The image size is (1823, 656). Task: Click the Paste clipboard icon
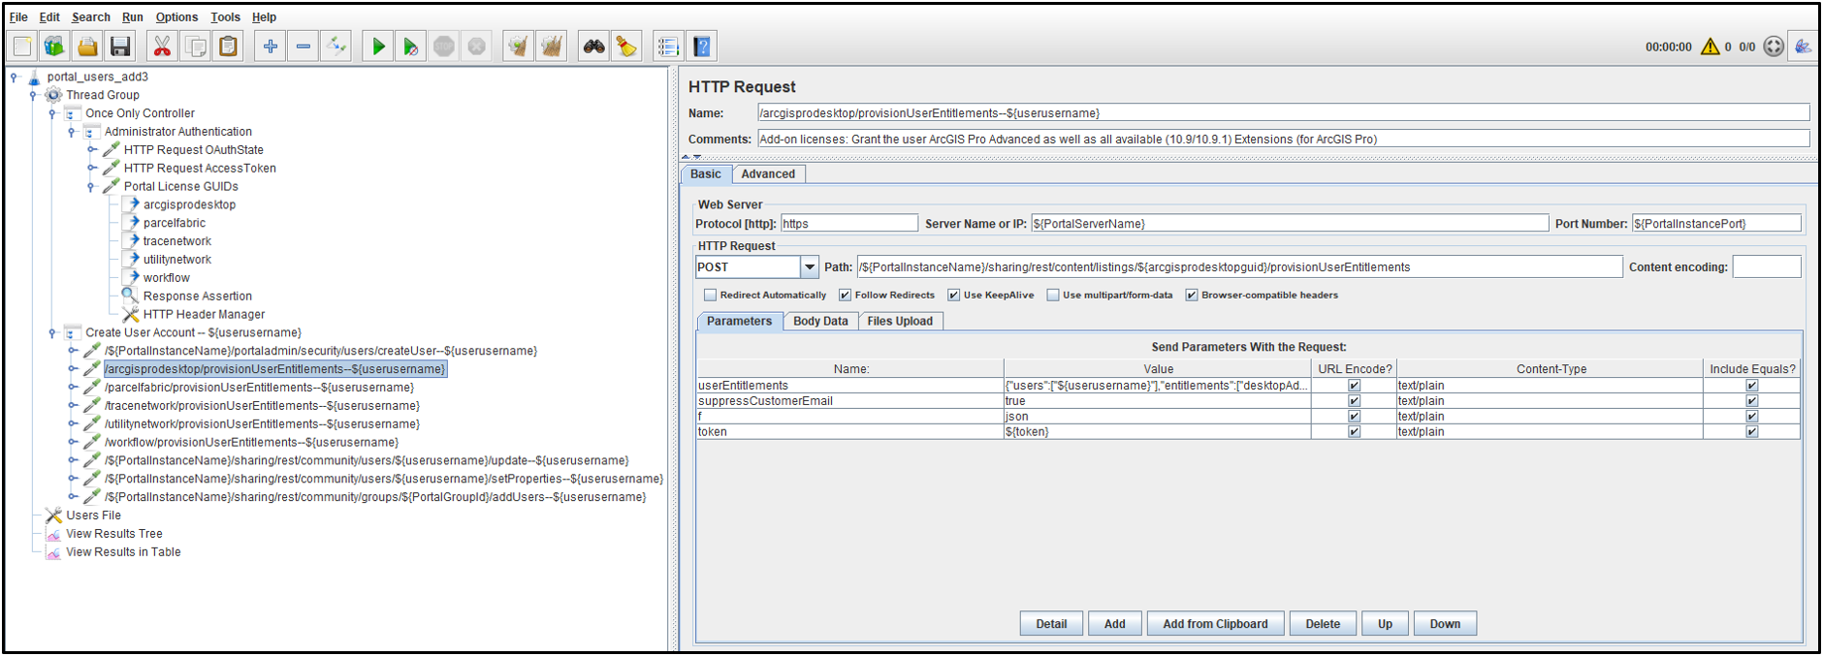[x=228, y=47]
